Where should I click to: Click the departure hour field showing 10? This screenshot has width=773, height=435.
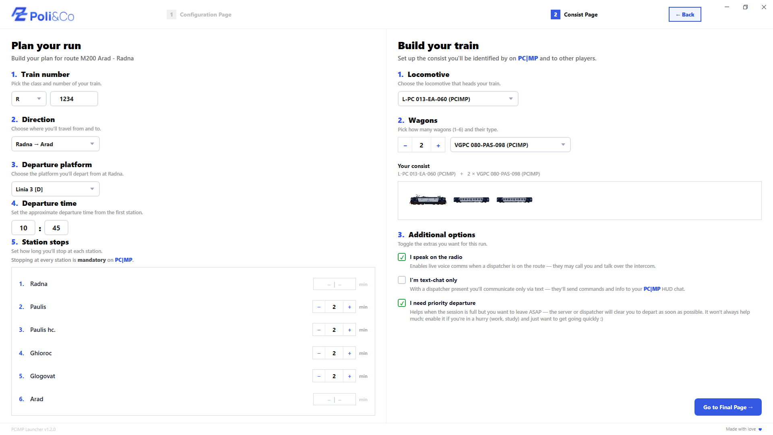pos(23,228)
